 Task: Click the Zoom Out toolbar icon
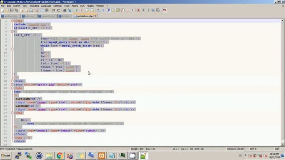coord(81,10)
